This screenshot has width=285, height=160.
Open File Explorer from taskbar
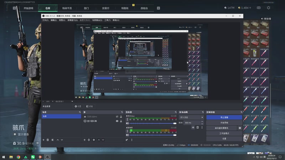pyautogui.click(x=11, y=157)
